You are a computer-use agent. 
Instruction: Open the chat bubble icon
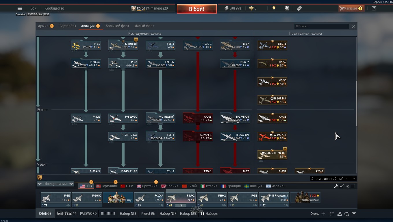[347, 214]
